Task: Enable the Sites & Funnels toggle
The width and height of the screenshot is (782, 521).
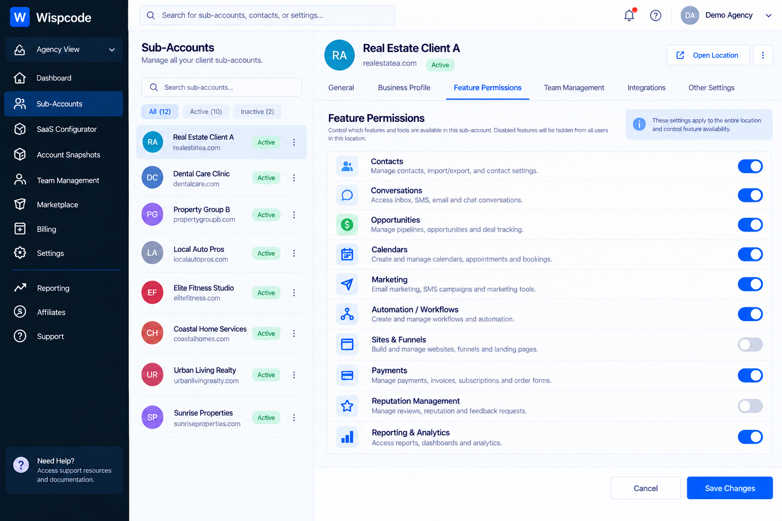Action: point(750,344)
